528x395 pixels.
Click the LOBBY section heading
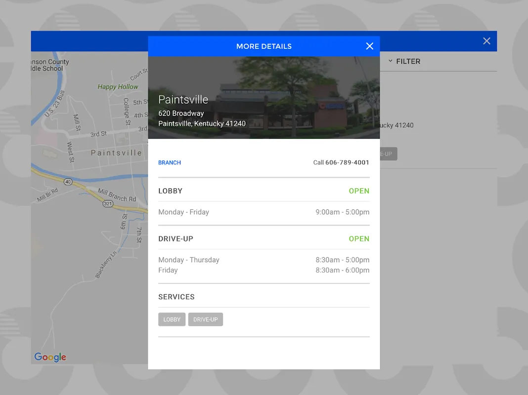click(x=171, y=191)
